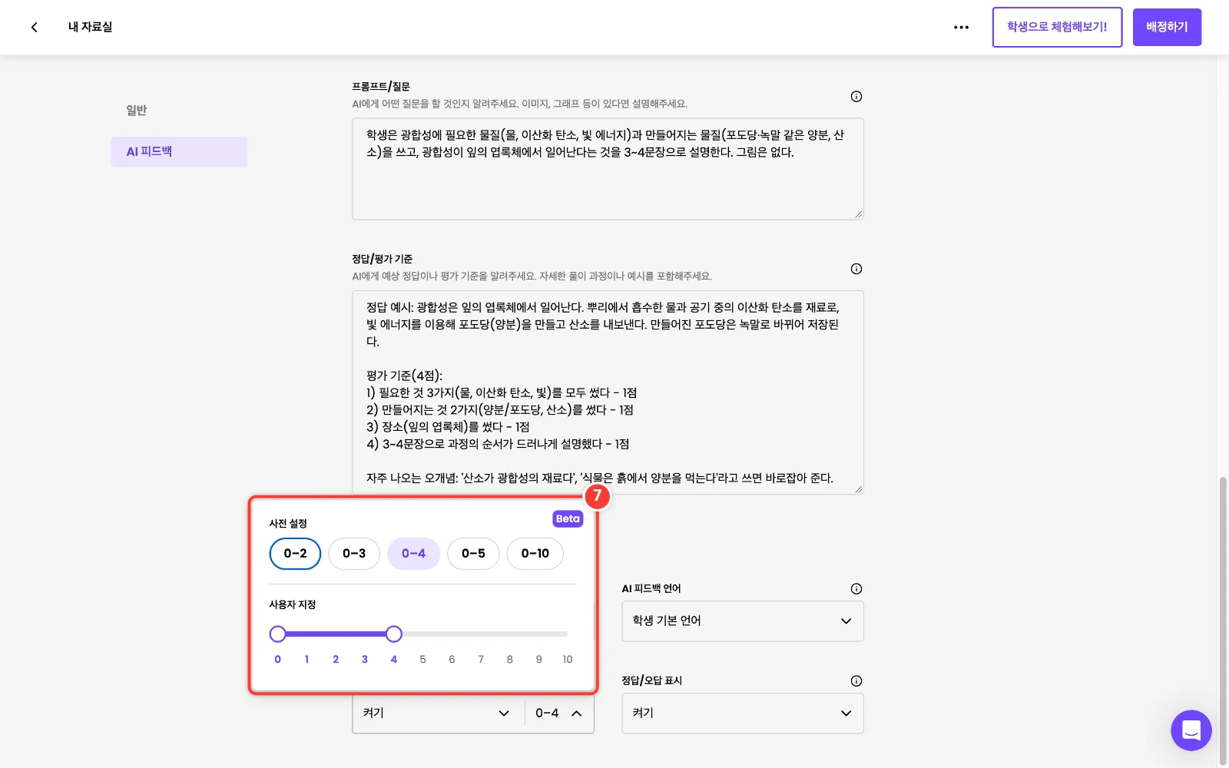1229x768 pixels.
Task: Select the 0-3 preset score range
Action: tap(354, 554)
